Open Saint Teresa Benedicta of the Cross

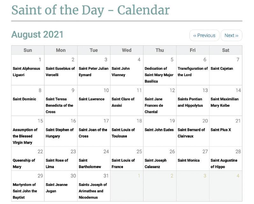coord(60,106)
